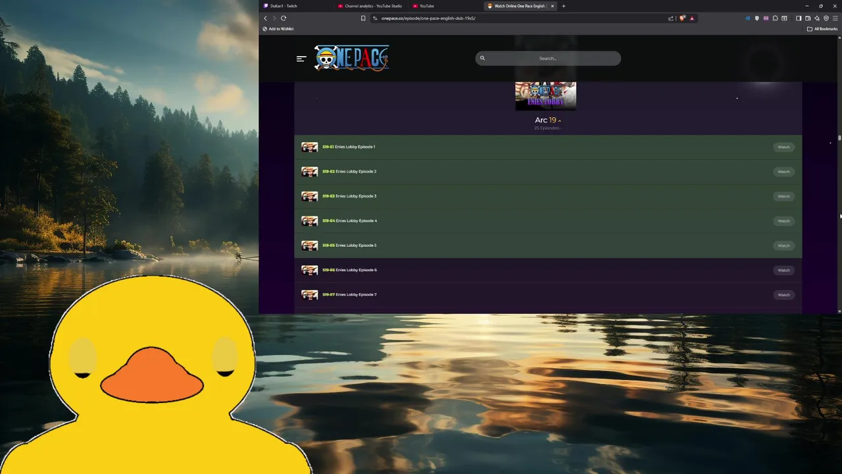
Task: Switch to the YouTube tab
Action: tap(446, 6)
